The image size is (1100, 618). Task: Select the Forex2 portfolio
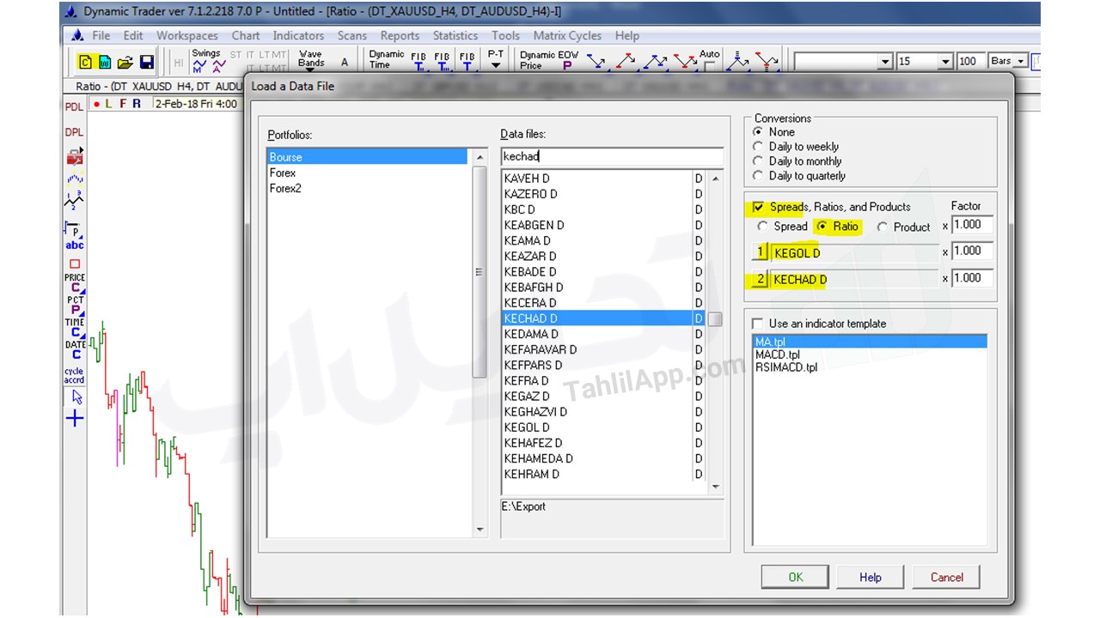(x=286, y=188)
